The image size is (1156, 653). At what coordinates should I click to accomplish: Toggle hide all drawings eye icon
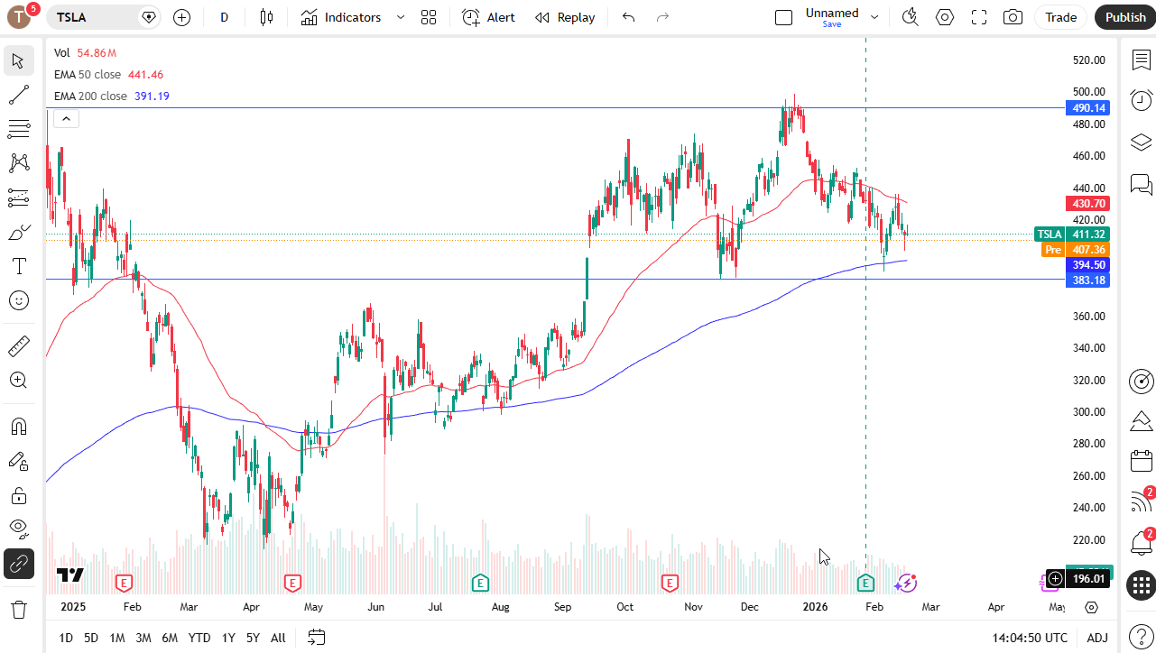(18, 529)
